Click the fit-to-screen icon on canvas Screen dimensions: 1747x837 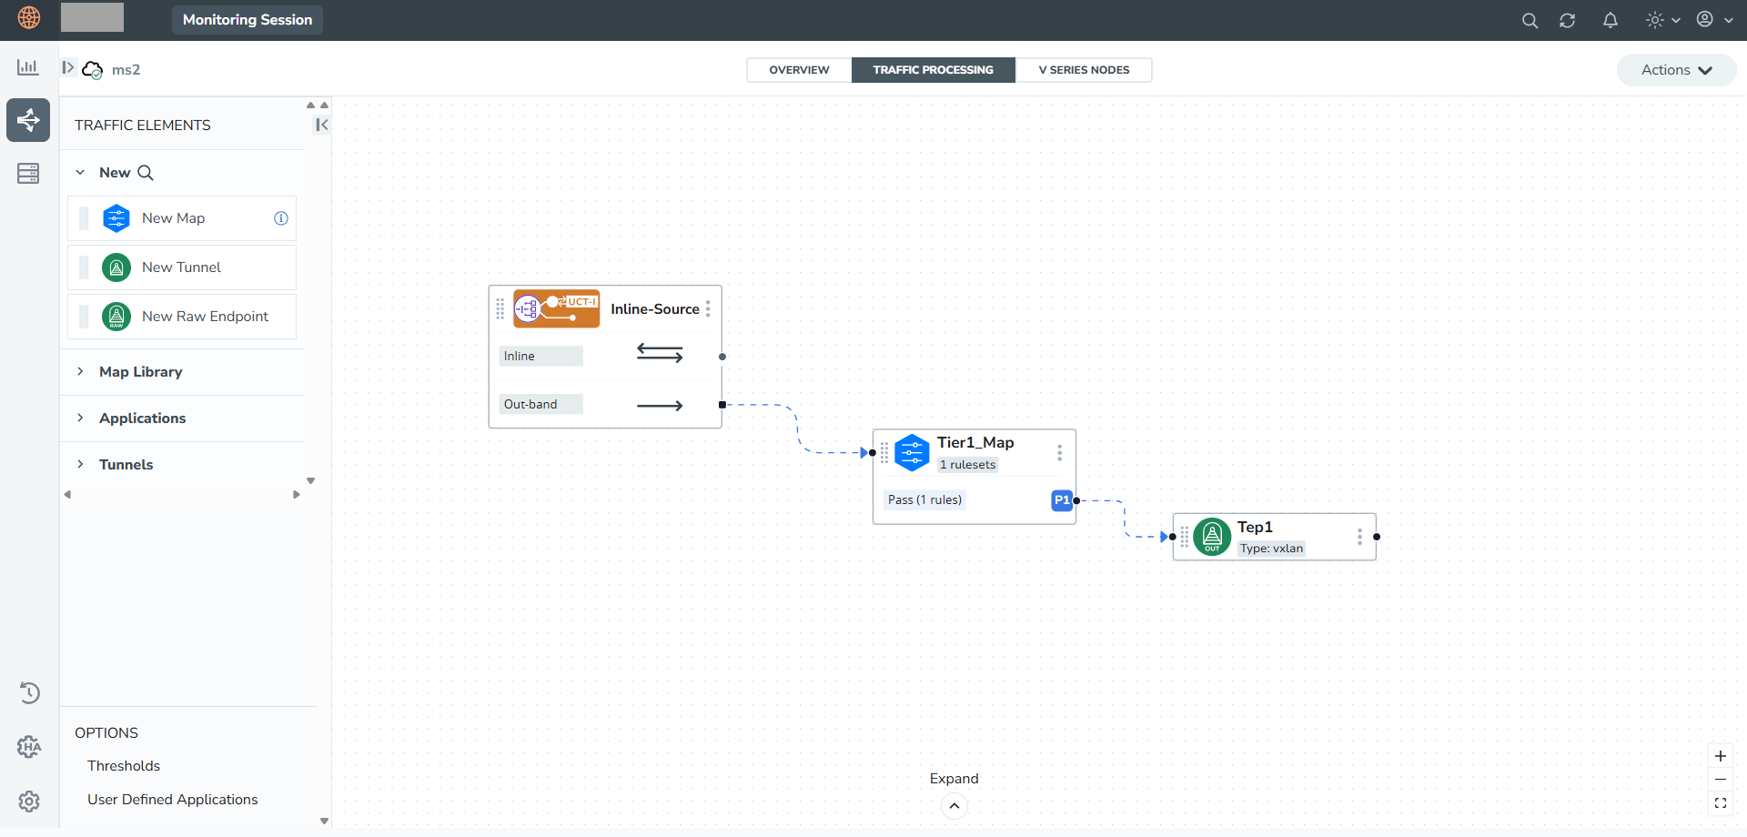tap(1720, 803)
